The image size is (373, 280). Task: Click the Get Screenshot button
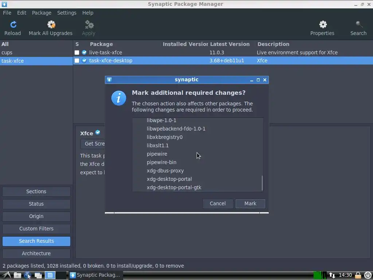pyautogui.click(x=93, y=144)
